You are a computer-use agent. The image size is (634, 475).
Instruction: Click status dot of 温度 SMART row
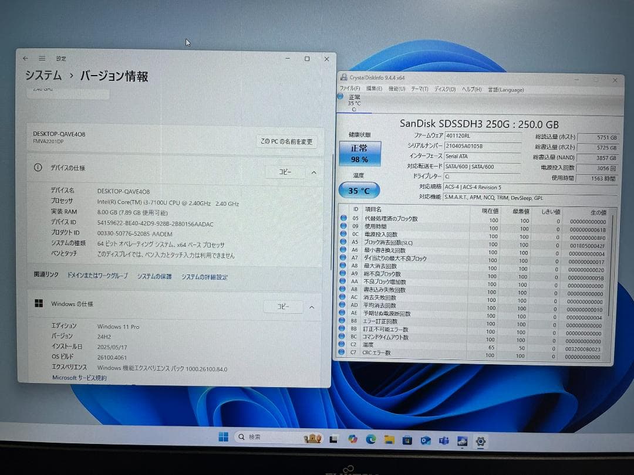click(x=342, y=344)
